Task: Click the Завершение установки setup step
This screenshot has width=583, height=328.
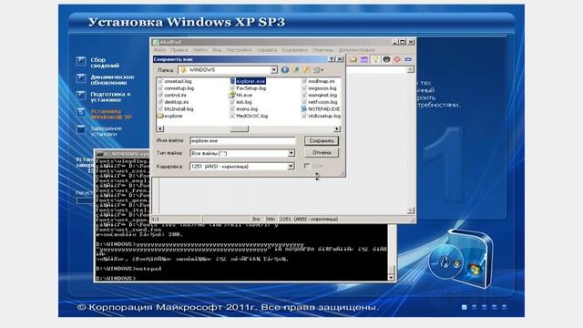Action: pyautogui.click(x=107, y=131)
